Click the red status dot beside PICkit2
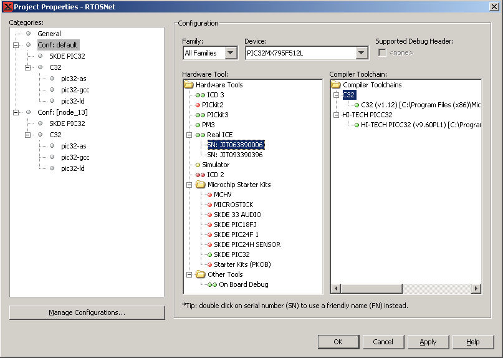The image size is (503, 358). tap(197, 105)
